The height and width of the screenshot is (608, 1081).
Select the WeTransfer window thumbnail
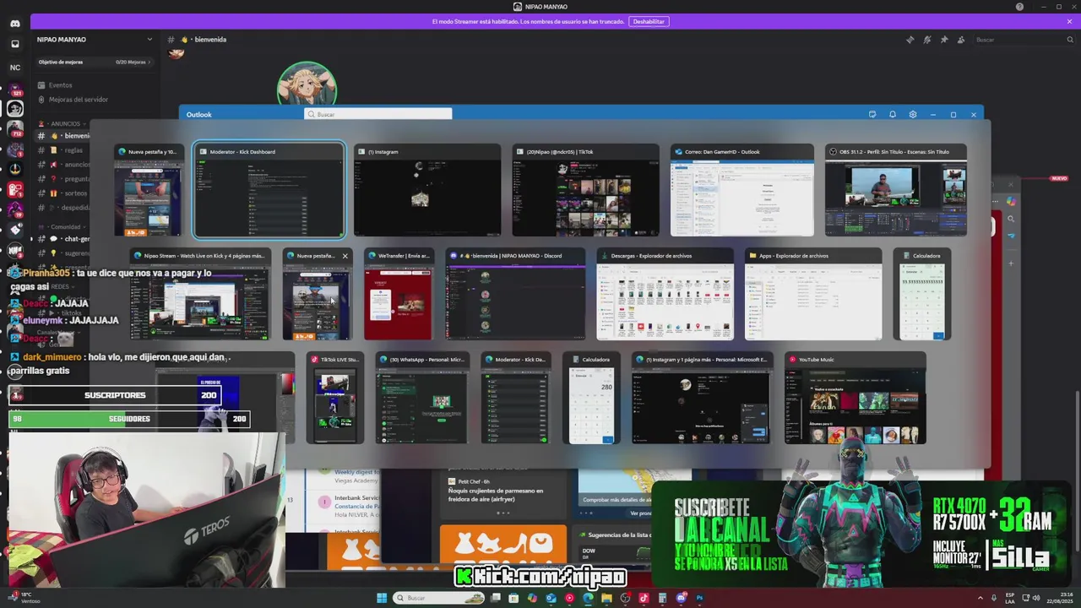click(x=398, y=294)
